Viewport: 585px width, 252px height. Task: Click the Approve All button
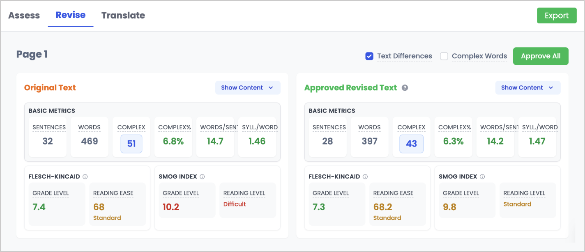coord(541,56)
